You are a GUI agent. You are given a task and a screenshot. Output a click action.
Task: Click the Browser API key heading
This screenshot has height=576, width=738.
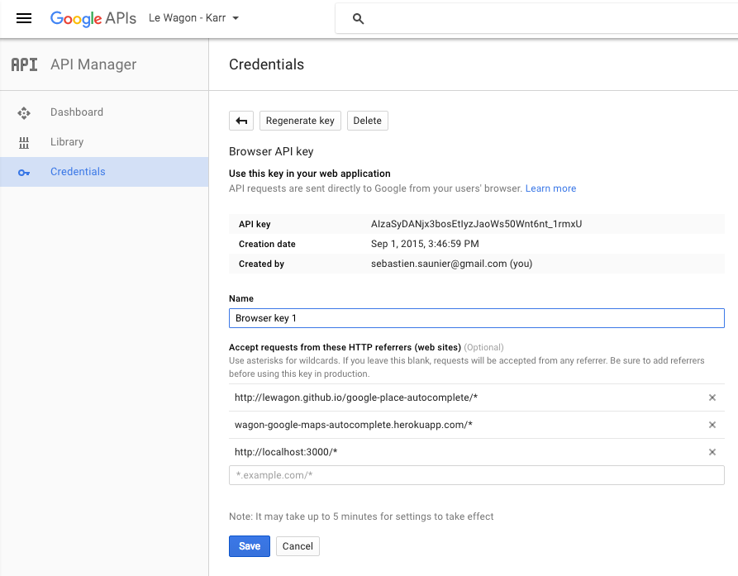271,151
